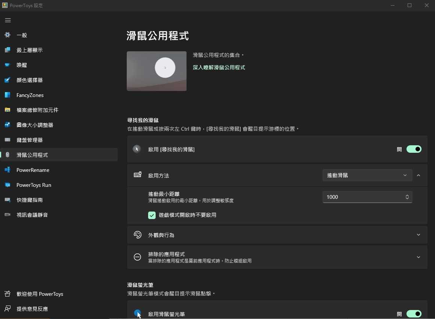Select the 顏色選擇器 icon in sidebar
435x319 pixels.
pos(7,80)
